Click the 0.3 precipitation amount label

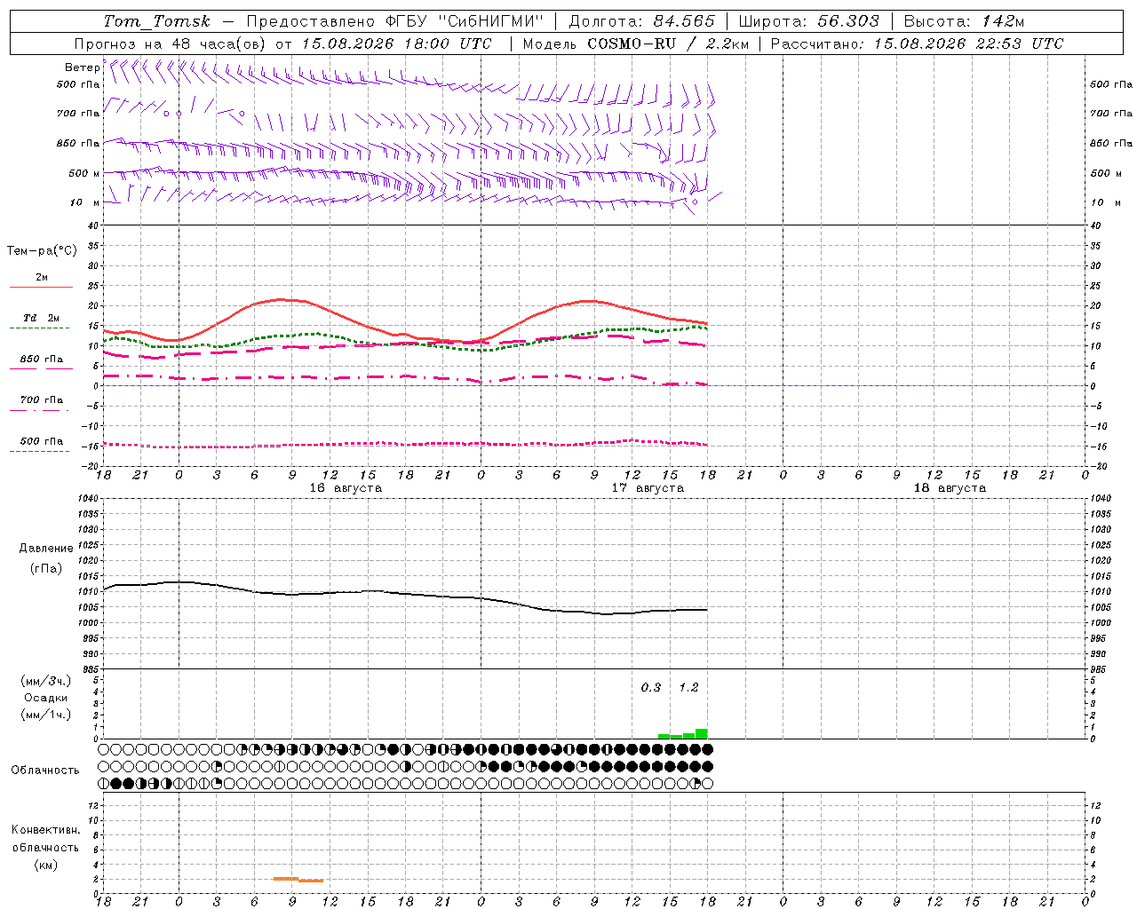coord(651,687)
